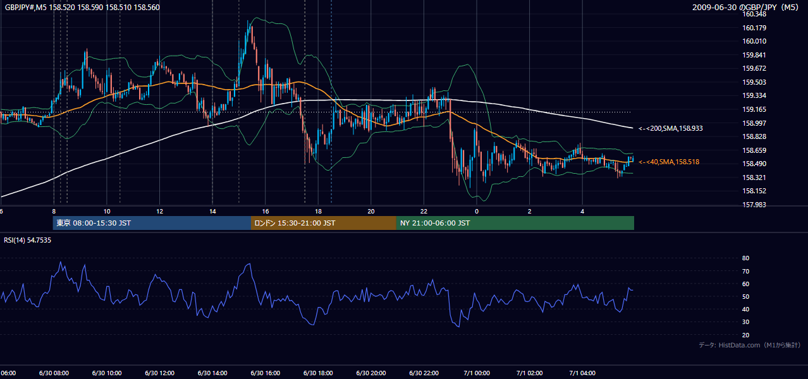This screenshot has height=379, width=808.
Task: Click the bottom date label 6/30 18:00
Action: (318, 373)
